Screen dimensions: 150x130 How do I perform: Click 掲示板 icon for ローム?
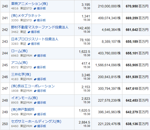coord(35,56)
